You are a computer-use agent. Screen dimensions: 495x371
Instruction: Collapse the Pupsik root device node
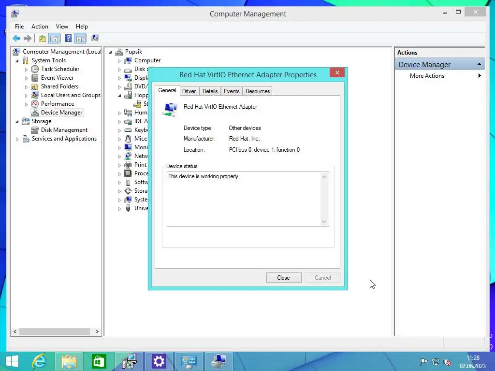point(110,52)
